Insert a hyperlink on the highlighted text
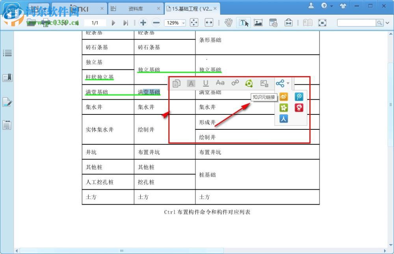The height and width of the screenshot is (254, 394). click(235, 83)
